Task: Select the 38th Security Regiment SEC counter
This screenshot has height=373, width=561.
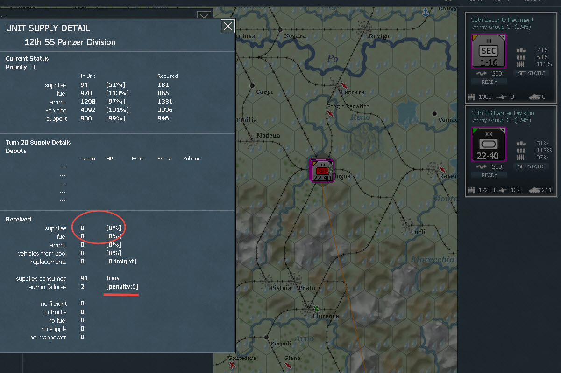Action: pyautogui.click(x=489, y=51)
